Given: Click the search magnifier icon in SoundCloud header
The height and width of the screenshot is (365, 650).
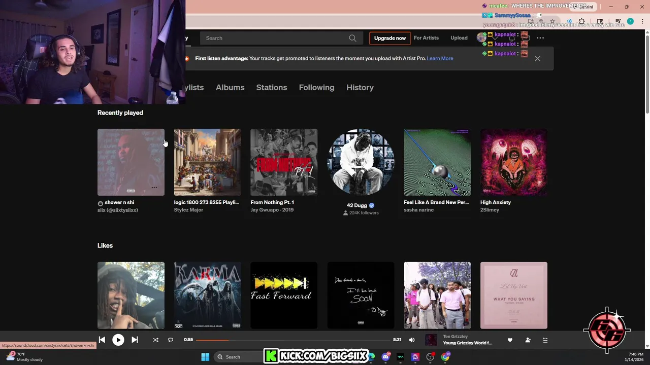Looking at the screenshot, I should [352, 38].
